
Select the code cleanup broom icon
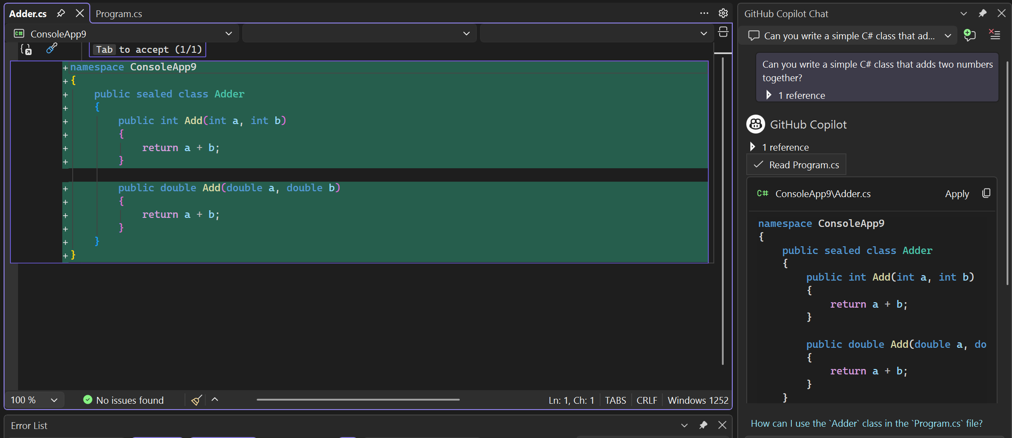point(196,400)
